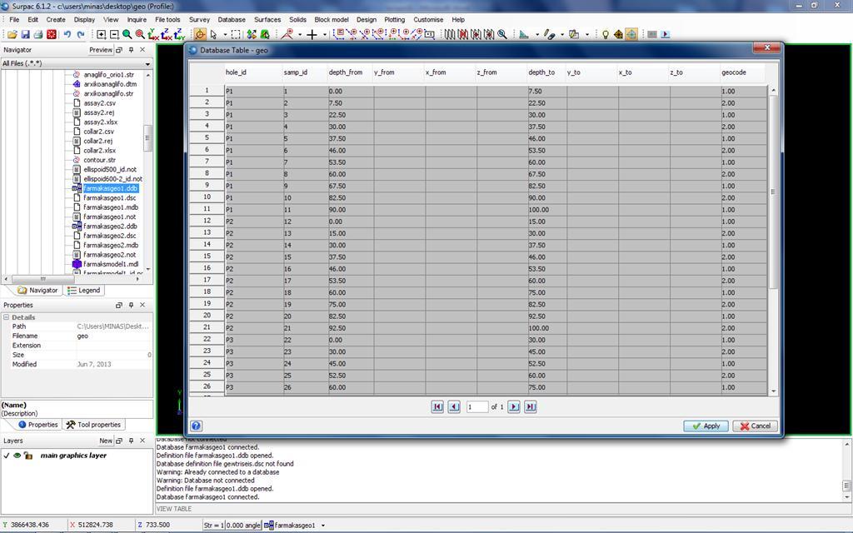Switch to the ZY plane view icon

[180, 34]
